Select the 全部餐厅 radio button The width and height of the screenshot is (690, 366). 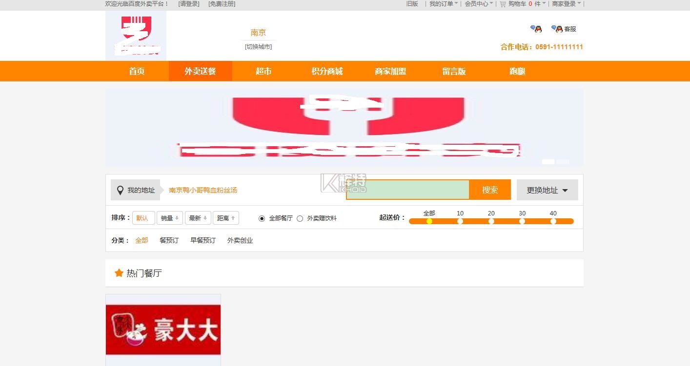click(x=262, y=218)
